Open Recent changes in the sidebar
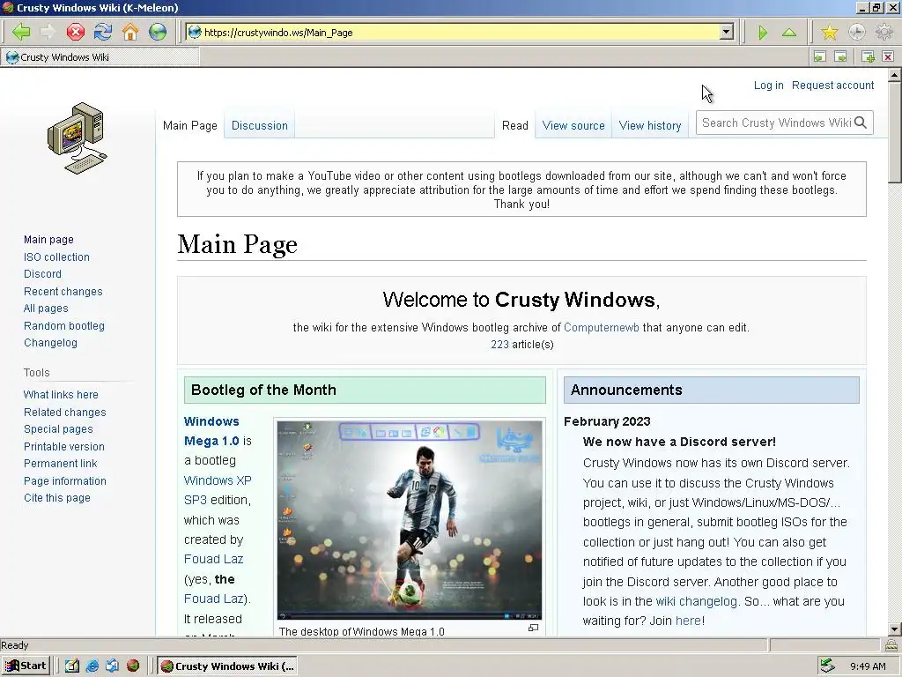The image size is (902, 677). point(63,291)
